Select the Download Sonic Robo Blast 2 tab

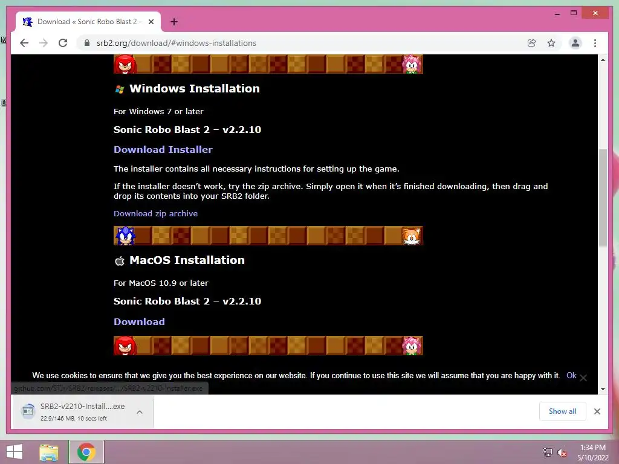[88, 22]
